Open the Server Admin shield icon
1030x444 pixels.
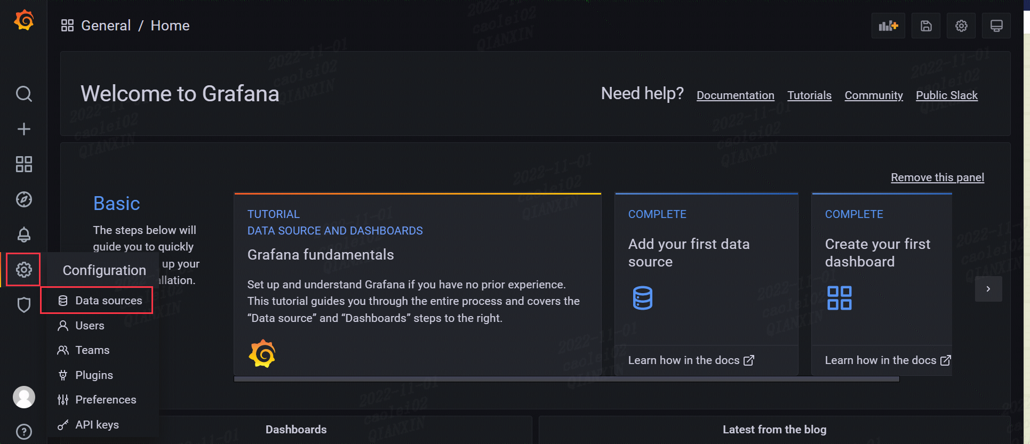(x=24, y=305)
